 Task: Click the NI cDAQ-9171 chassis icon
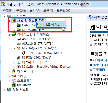18,48
